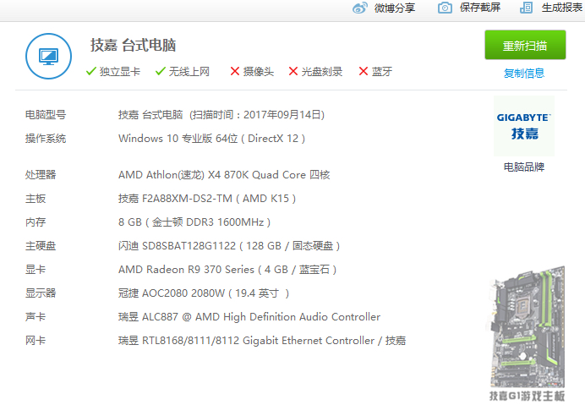
Task: Click the 无线上网 feature text
Action: click(x=189, y=71)
